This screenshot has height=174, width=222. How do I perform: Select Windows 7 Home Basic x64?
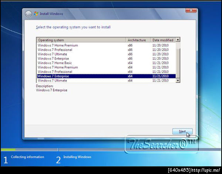(x=106, y=63)
